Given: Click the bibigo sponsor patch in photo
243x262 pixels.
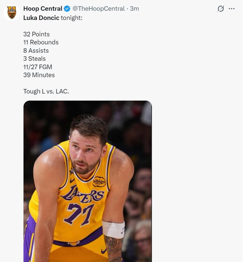Looking at the screenshot, I should [99, 181].
